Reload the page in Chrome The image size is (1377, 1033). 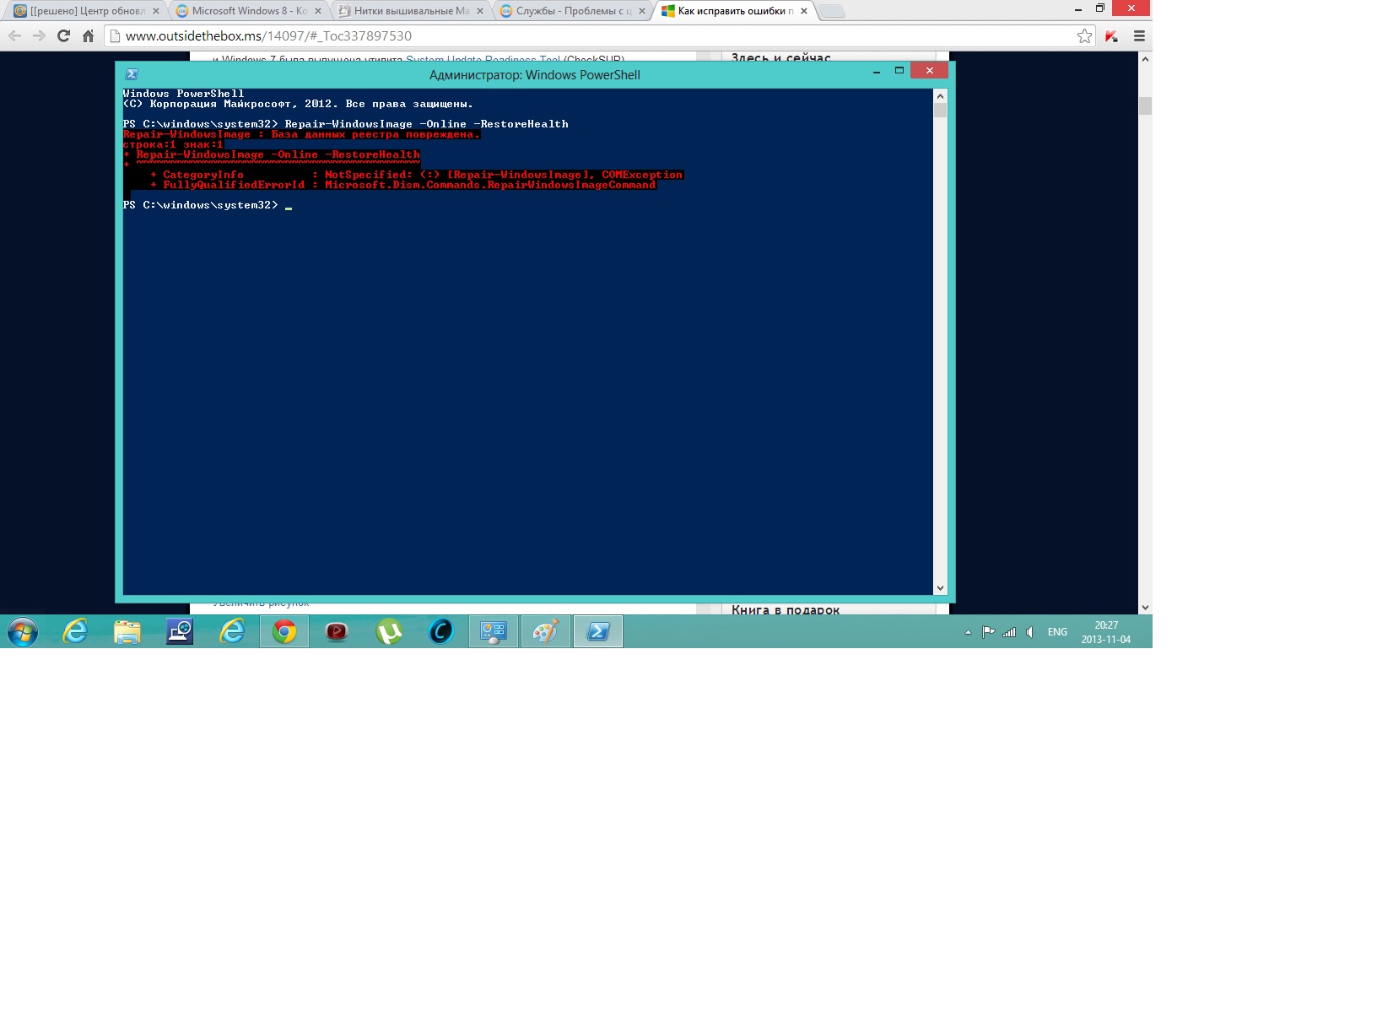click(63, 36)
